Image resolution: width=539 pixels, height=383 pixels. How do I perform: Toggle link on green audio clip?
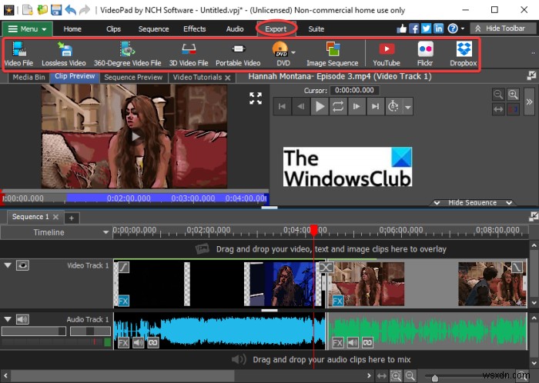pyautogui.click(x=367, y=342)
